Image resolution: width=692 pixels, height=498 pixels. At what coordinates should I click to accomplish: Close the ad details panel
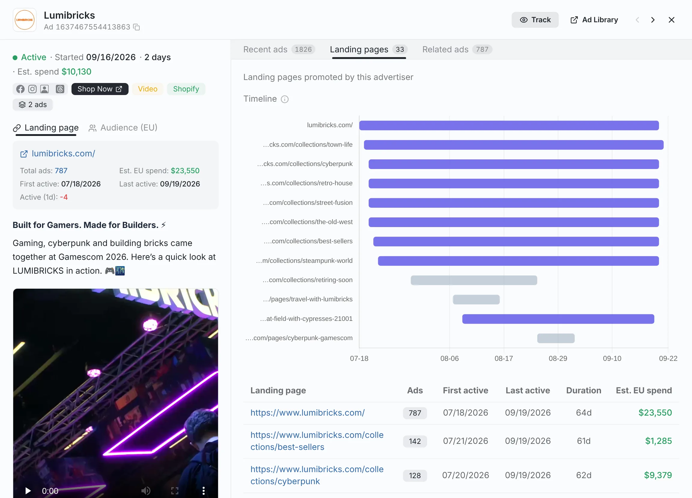tap(671, 20)
